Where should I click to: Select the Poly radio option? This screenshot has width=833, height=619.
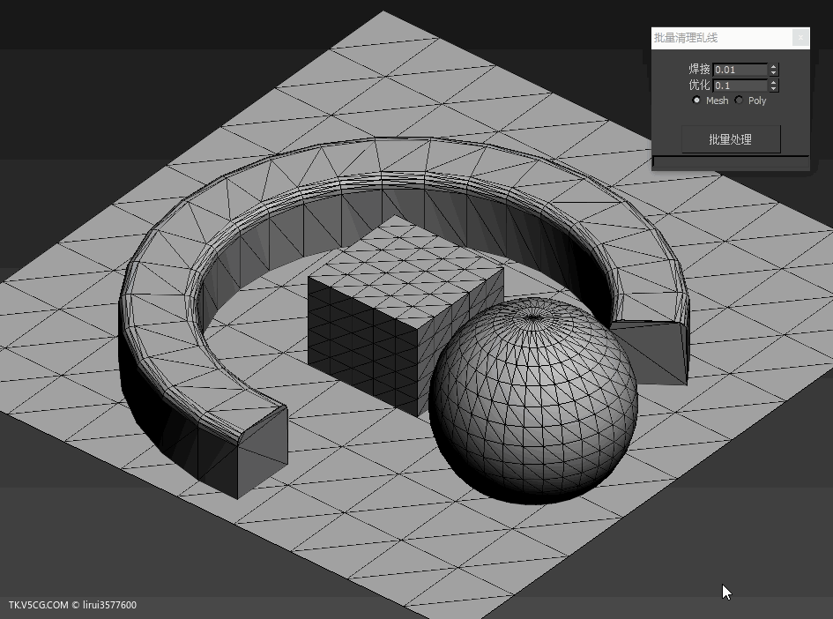click(739, 101)
